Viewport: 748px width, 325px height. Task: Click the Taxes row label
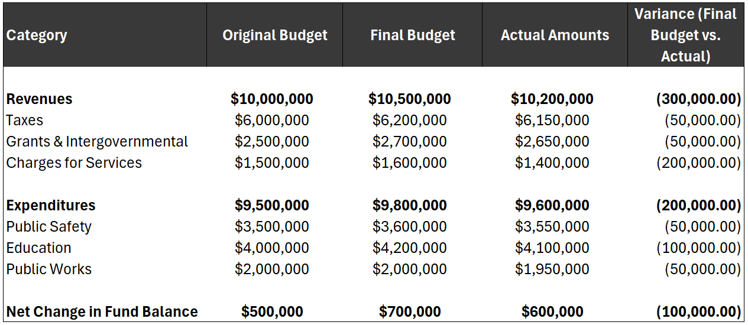point(25,121)
